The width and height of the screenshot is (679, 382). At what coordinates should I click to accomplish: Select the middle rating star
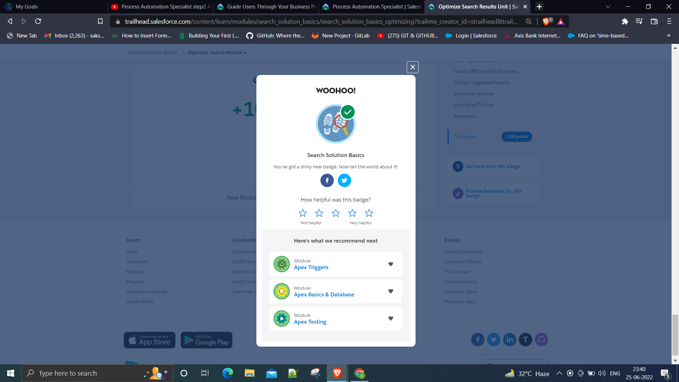tap(336, 213)
